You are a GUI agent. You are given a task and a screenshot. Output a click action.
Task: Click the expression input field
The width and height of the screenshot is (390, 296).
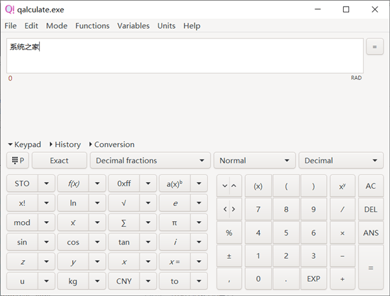(x=185, y=55)
